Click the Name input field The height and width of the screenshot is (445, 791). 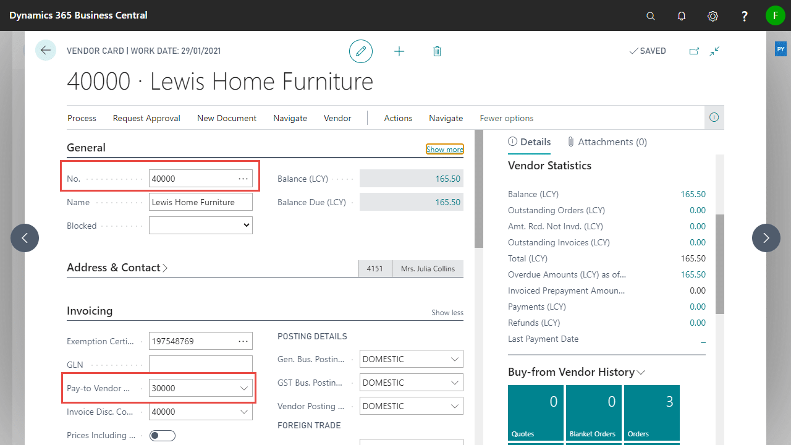click(201, 202)
